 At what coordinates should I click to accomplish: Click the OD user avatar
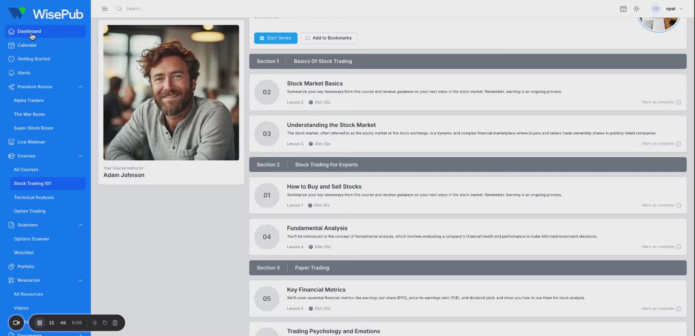click(x=656, y=9)
